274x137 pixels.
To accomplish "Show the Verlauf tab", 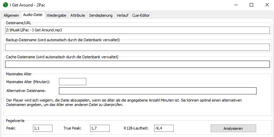I will 123,15.
